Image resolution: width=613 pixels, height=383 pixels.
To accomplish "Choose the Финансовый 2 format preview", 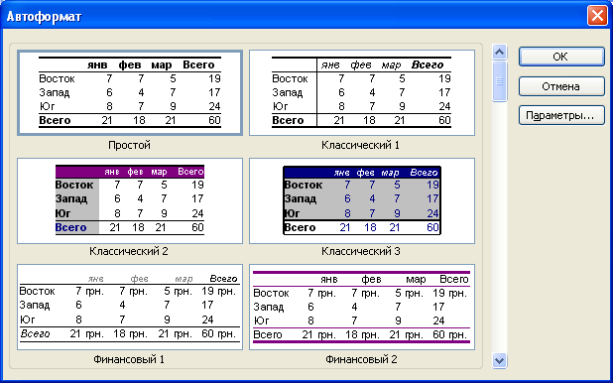I will coord(362,308).
